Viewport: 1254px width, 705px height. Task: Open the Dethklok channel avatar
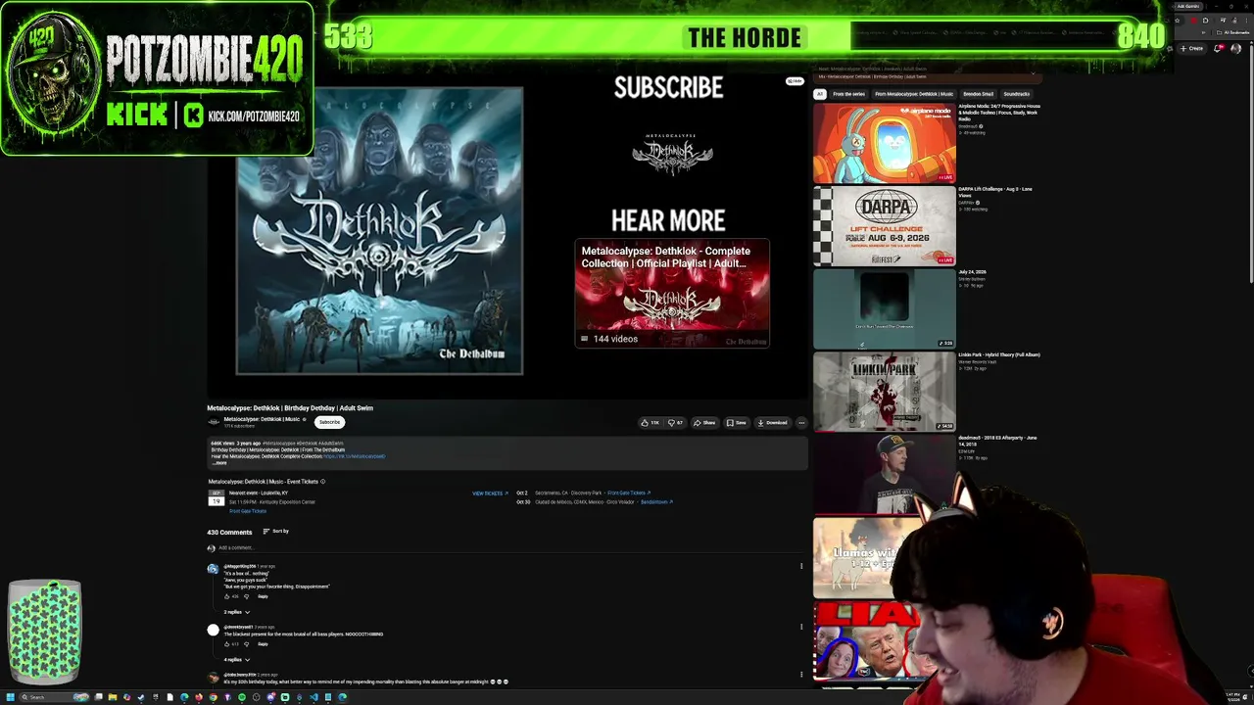click(x=214, y=422)
